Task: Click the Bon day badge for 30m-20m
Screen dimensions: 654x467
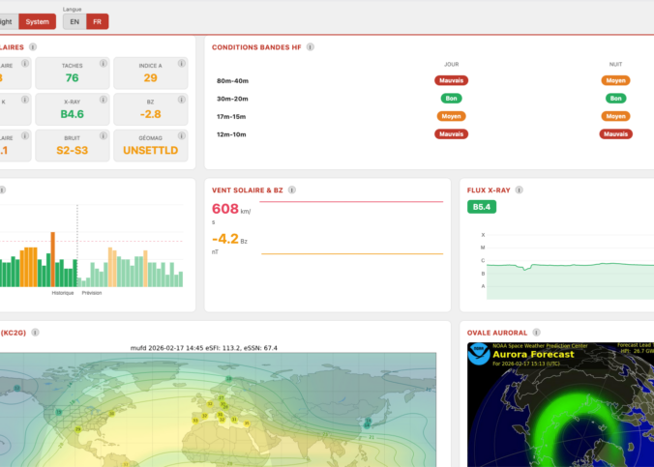Action: (451, 99)
